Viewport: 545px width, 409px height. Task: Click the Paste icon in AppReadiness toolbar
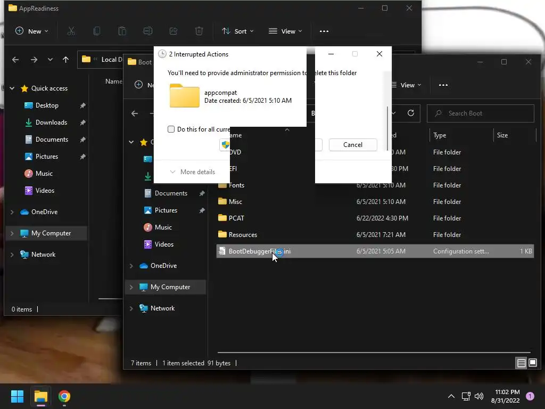pyautogui.click(x=122, y=31)
